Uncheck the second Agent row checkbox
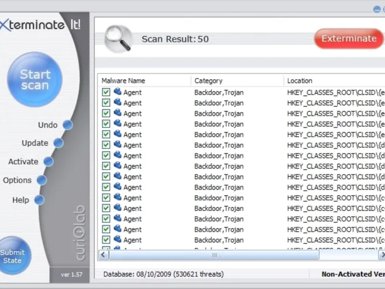The width and height of the screenshot is (385, 289). tap(106, 103)
